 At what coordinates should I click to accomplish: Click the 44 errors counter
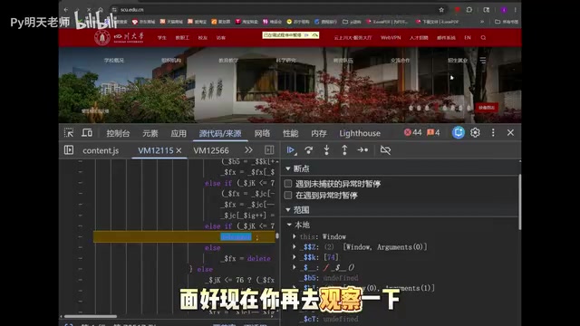413,132
